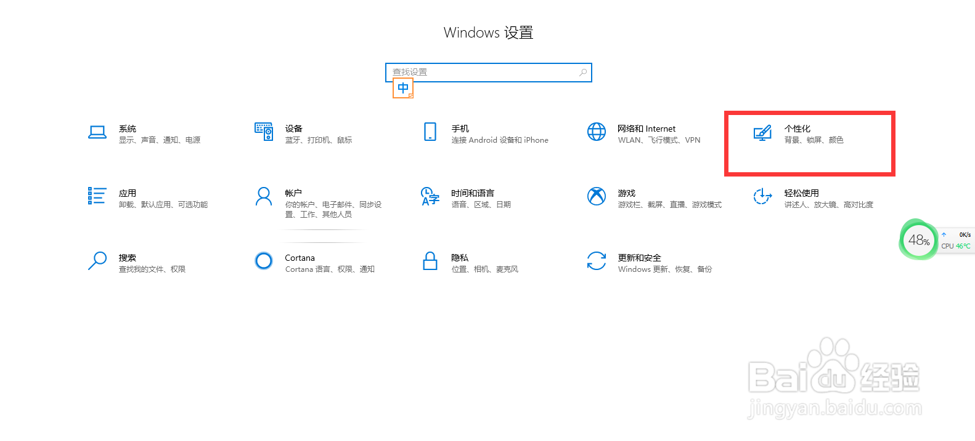This screenshot has height=441, width=975.
Task: Click the text 位置、相机、麦克风
Action: [x=485, y=269]
